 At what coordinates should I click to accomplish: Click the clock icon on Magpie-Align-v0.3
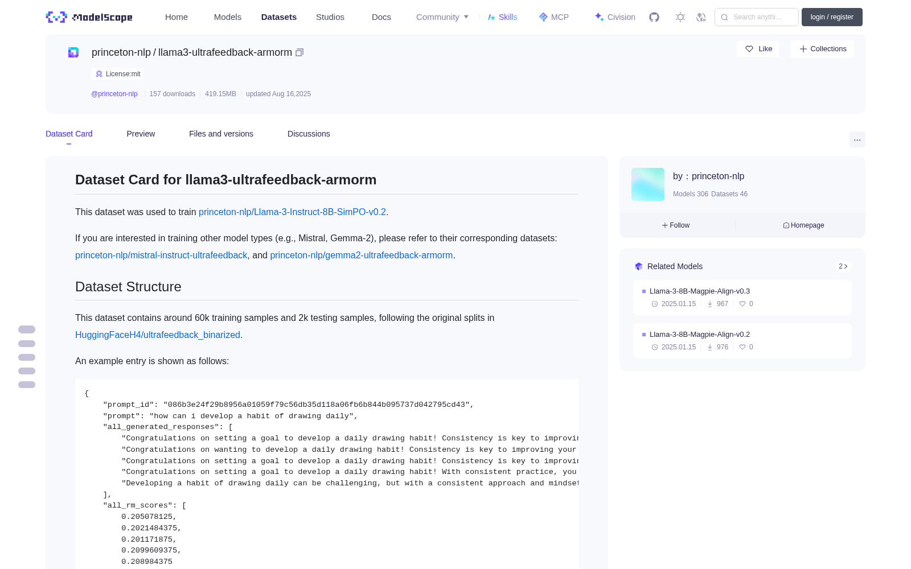point(655,304)
